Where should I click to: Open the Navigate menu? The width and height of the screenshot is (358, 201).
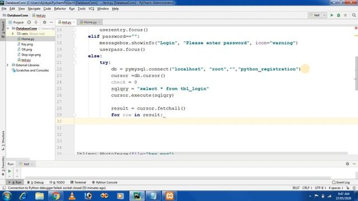click(x=34, y=9)
